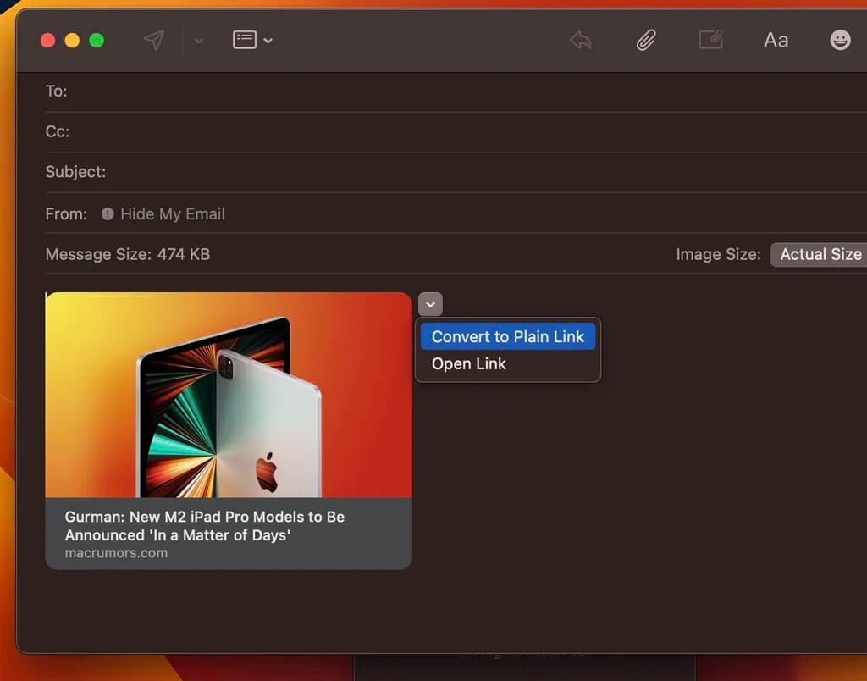Screen dimensions: 867x681
Task: Click the iPad Pro link preview image
Action: click(x=229, y=395)
